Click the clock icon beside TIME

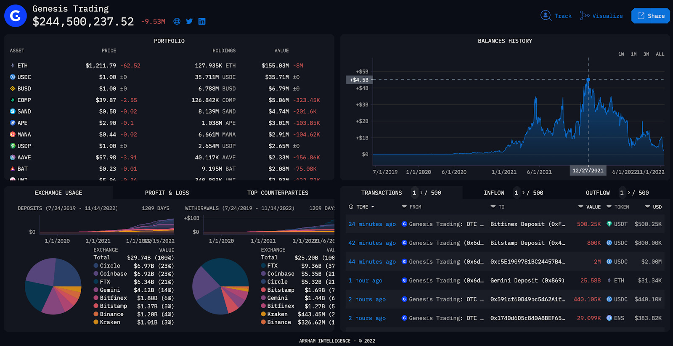click(351, 207)
